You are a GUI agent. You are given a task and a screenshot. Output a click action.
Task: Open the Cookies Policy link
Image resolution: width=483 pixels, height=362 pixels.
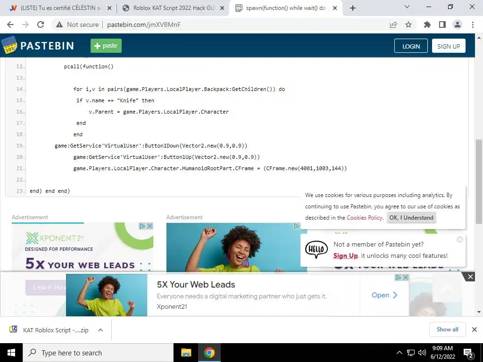click(365, 218)
